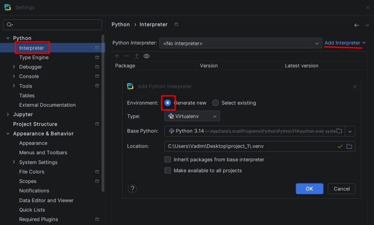Open the Virtualenv type dropdown
This screenshot has height=225, width=374.
[192, 116]
